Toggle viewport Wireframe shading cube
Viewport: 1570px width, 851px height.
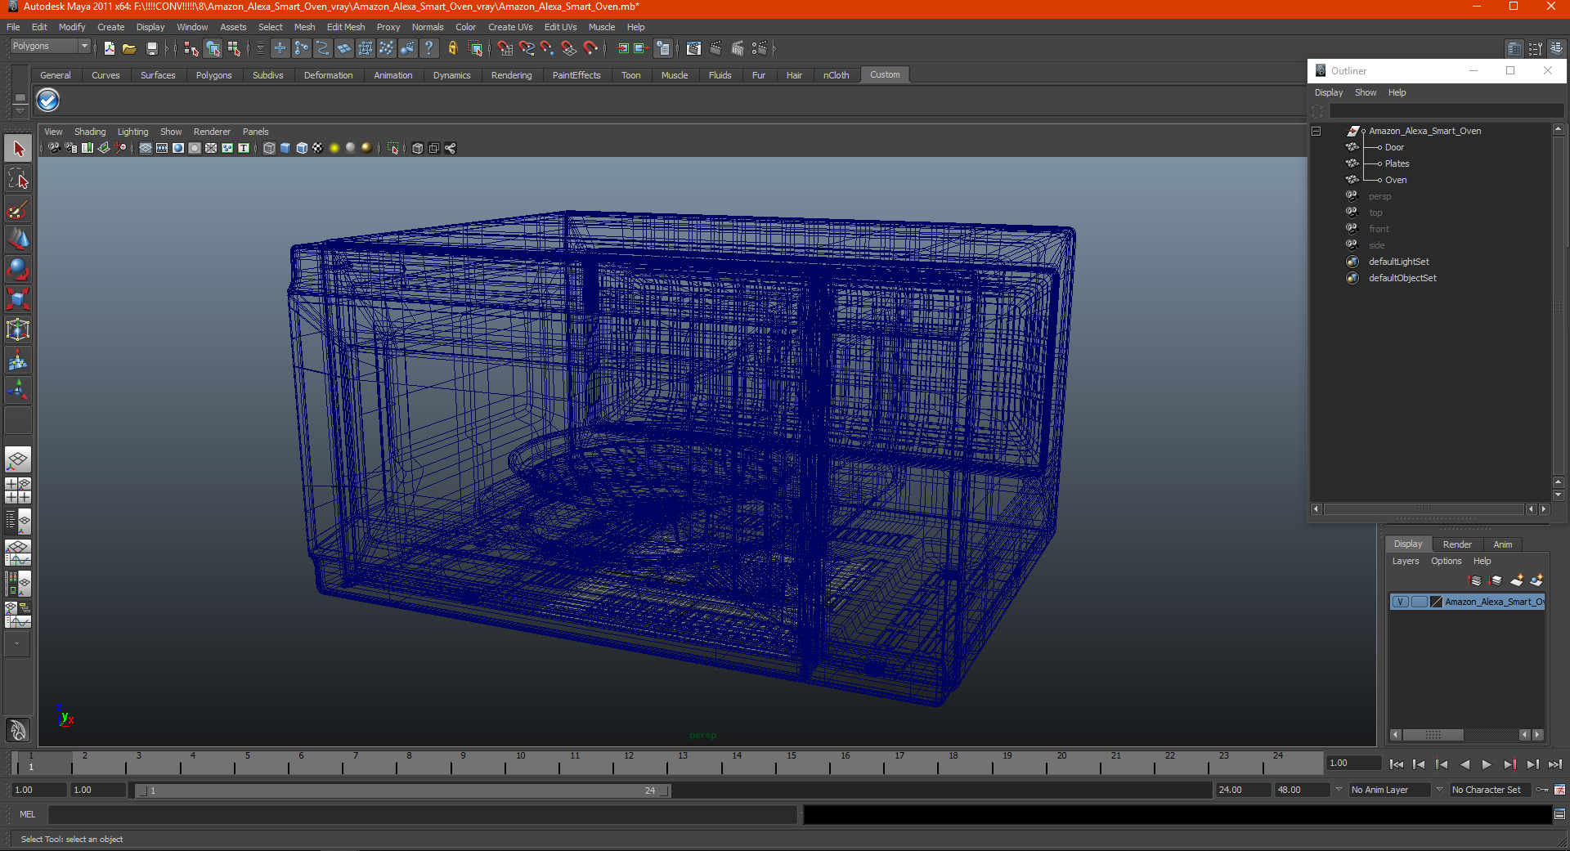[x=269, y=148]
